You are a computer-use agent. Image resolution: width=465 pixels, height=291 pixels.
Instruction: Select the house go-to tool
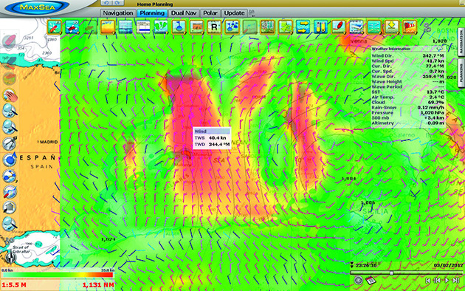tap(10, 208)
